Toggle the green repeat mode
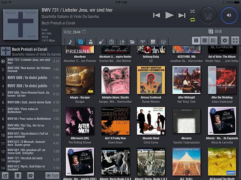 192,20
